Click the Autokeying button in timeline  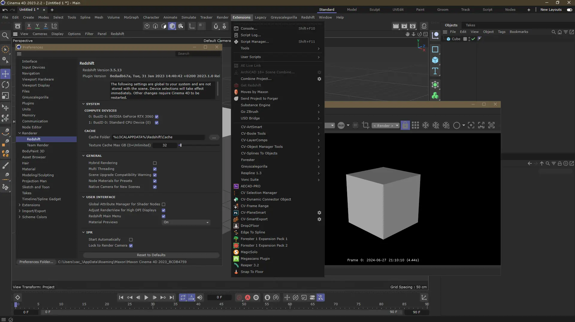coord(248,297)
